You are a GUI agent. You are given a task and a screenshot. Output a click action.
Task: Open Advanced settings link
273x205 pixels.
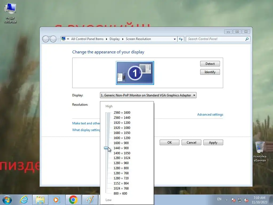coord(210,115)
